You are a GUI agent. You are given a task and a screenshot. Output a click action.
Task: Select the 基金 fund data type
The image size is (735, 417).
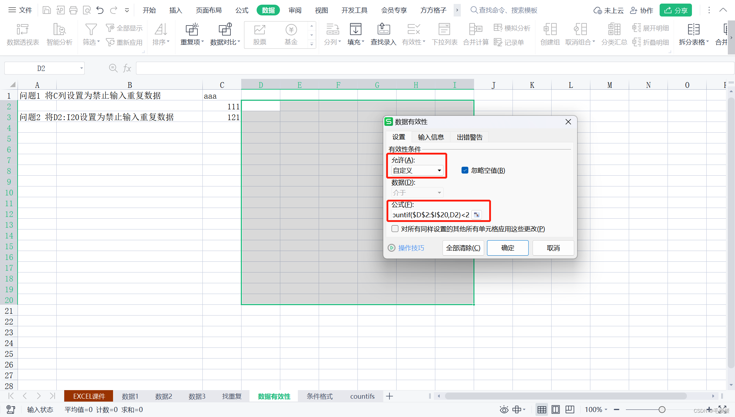point(291,35)
